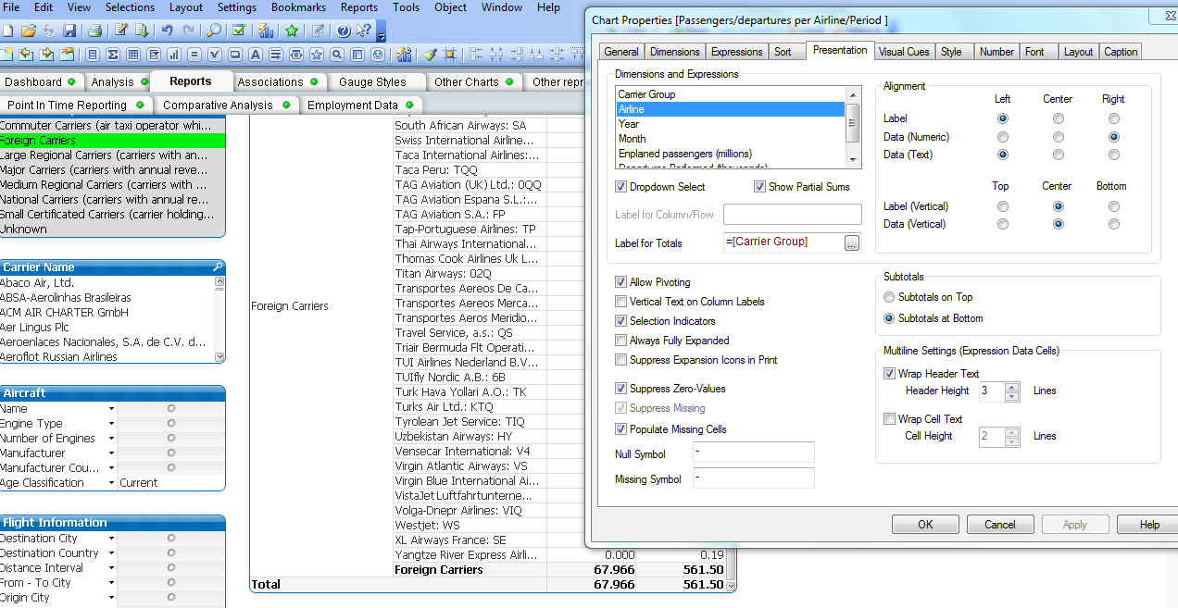
Task: Switch to the Visual Cues tab
Action: pyautogui.click(x=904, y=52)
